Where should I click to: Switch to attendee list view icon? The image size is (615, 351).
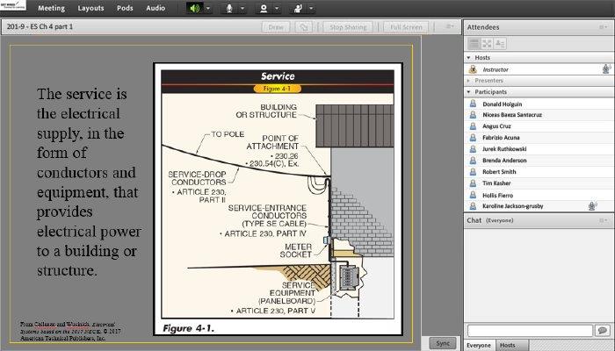point(474,43)
